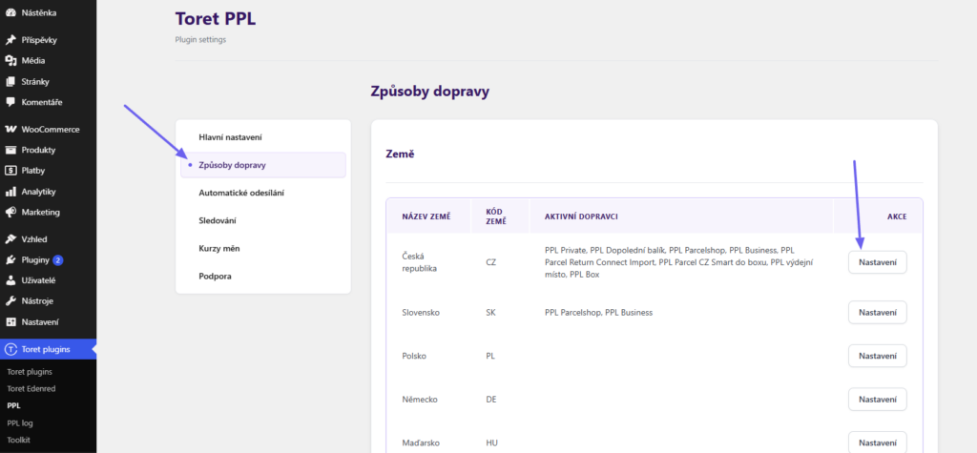Screen dimensions: 977x453
Task: Open Média via its sidebar icon
Action: pyautogui.click(x=10, y=60)
